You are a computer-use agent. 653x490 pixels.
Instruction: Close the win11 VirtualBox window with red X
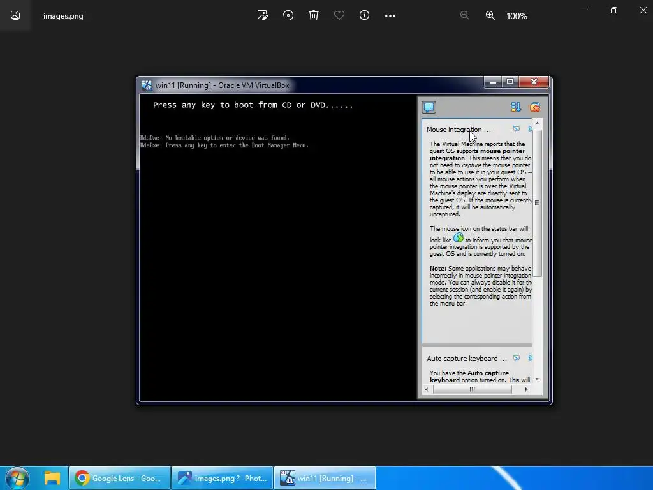pyautogui.click(x=534, y=82)
